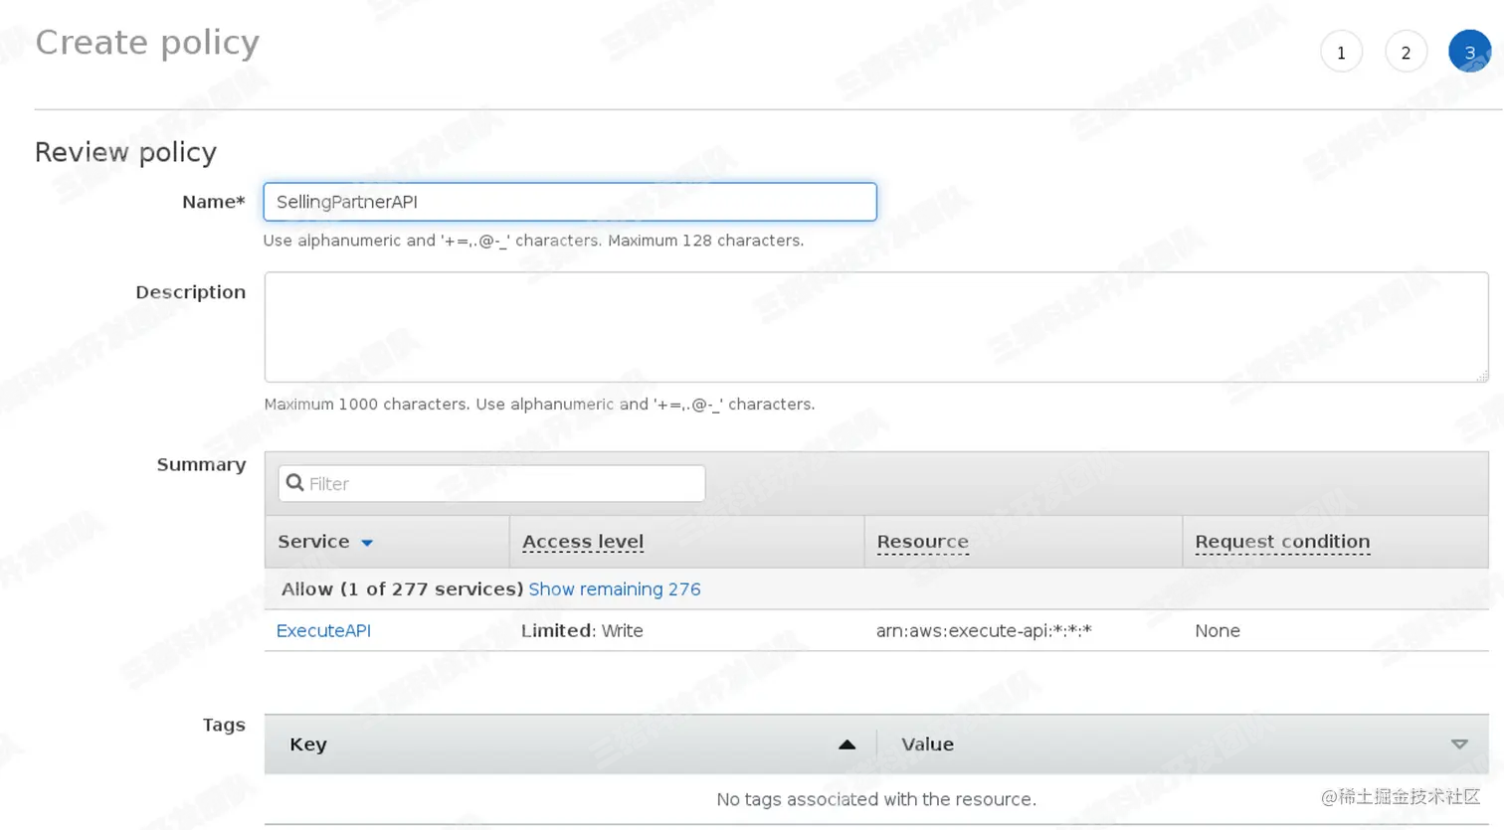
Task: Click the 'Review policy' heading
Action: coord(125,152)
